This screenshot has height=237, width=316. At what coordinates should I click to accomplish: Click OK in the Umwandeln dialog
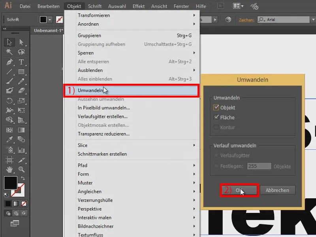[239, 190]
